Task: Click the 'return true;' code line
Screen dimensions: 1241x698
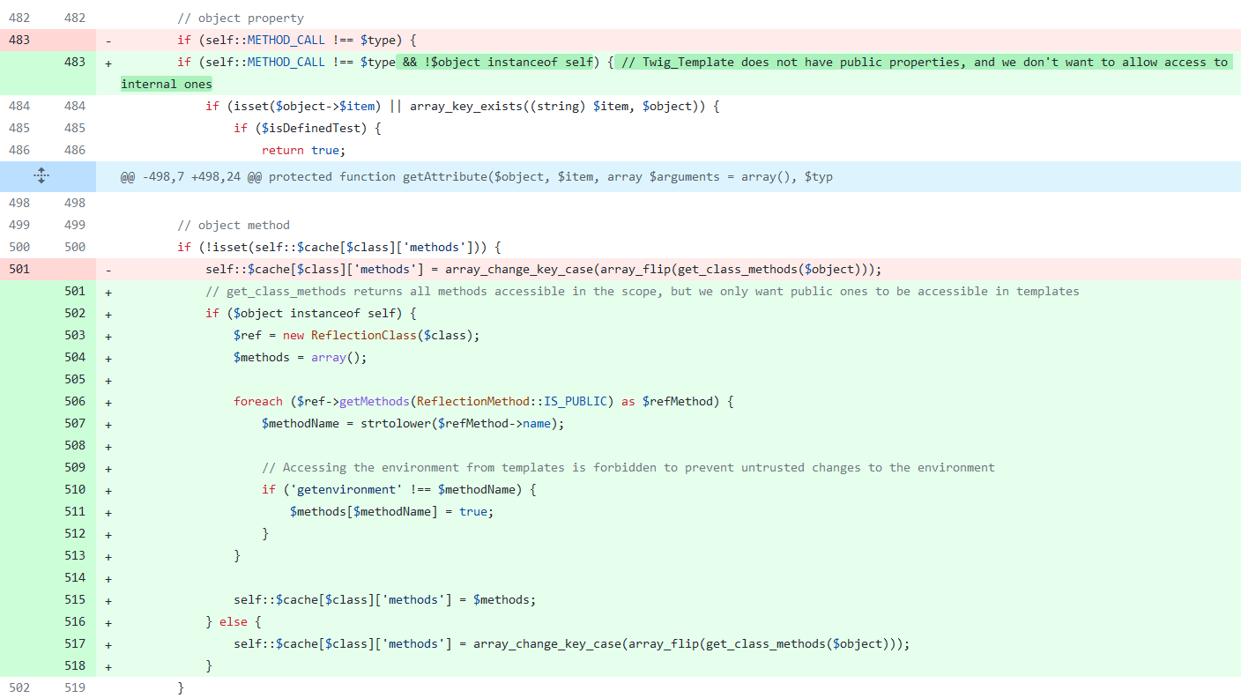Action: pos(297,150)
